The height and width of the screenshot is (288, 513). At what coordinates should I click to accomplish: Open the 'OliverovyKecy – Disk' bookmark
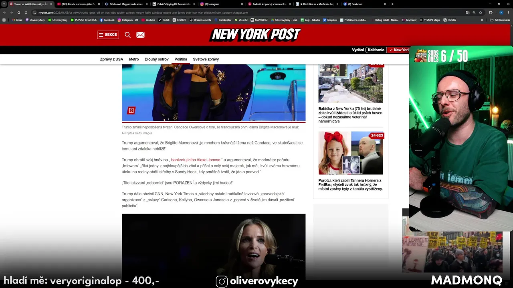(x=284, y=20)
